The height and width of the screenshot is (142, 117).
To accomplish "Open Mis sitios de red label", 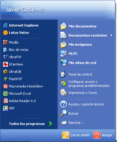I will pos(82,63).
